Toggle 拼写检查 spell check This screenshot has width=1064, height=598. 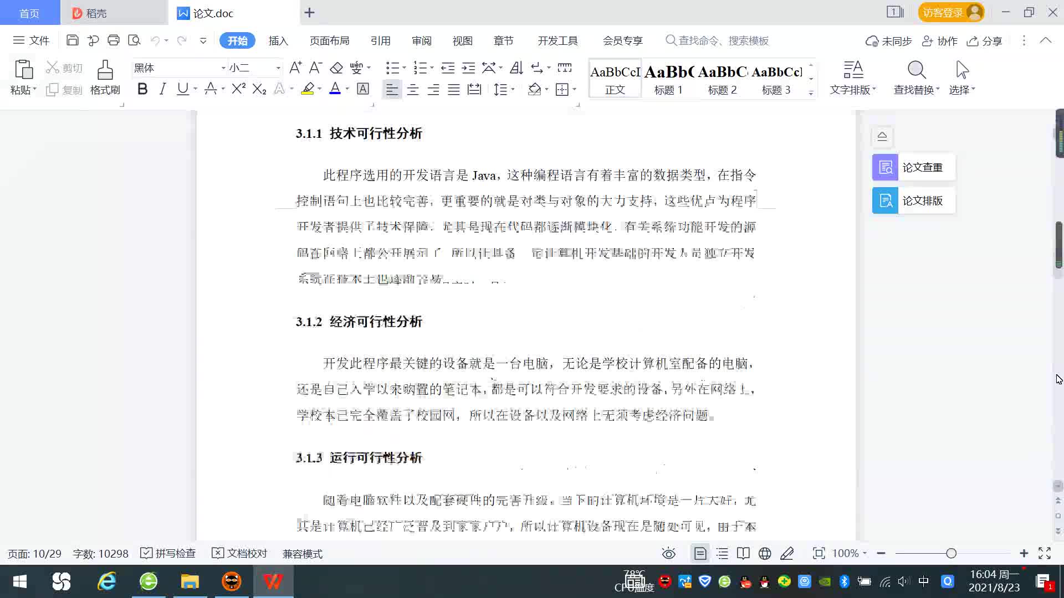pyautogui.click(x=168, y=553)
